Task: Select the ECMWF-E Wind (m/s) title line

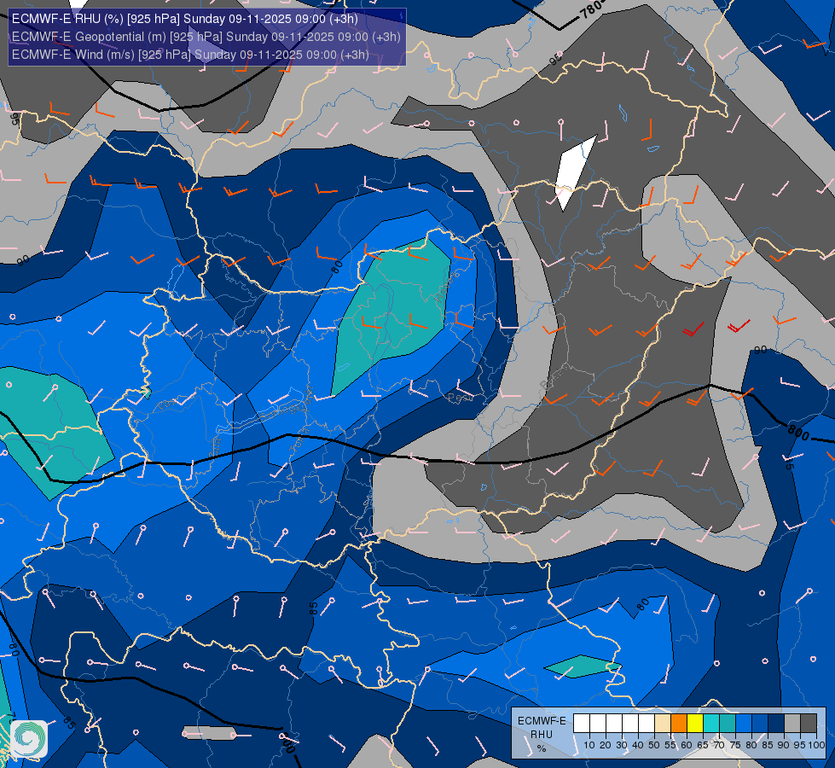Action: tap(190, 55)
